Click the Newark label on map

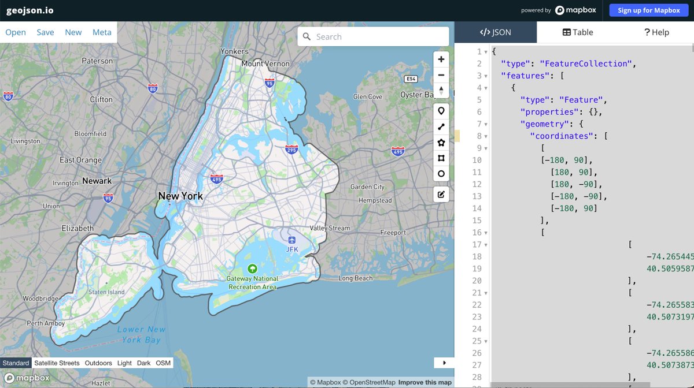(x=97, y=181)
